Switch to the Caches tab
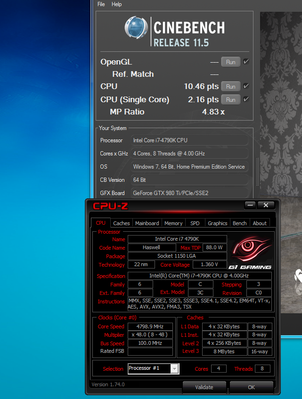Viewport: 302px width, 399px height. click(x=122, y=223)
